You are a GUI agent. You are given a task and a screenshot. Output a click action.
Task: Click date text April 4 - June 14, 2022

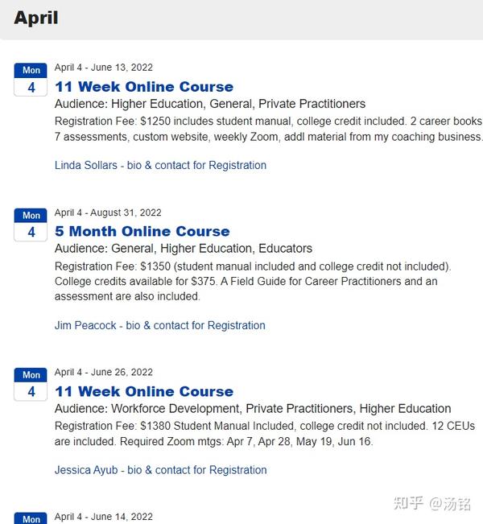(104, 517)
